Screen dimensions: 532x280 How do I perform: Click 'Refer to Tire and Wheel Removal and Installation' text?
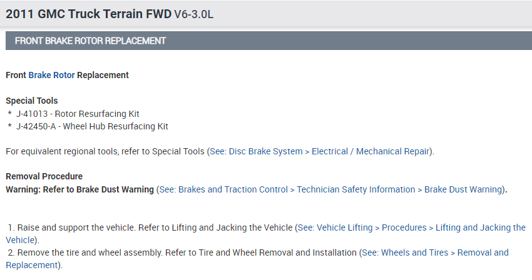(x=263, y=252)
